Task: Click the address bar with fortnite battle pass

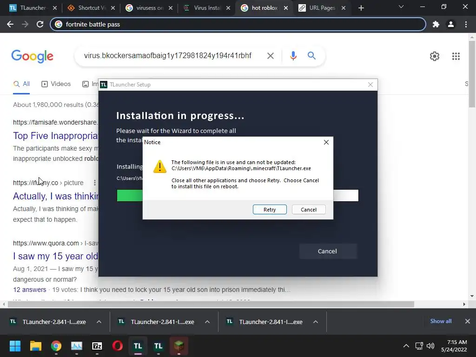Action: pyautogui.click(x=238, y=24)
